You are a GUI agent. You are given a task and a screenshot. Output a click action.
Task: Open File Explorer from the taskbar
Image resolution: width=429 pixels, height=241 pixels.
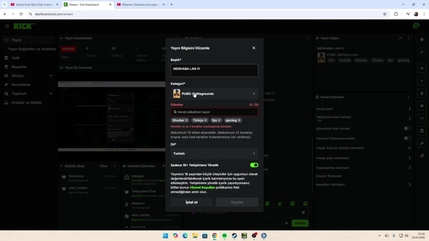point(195,236)
